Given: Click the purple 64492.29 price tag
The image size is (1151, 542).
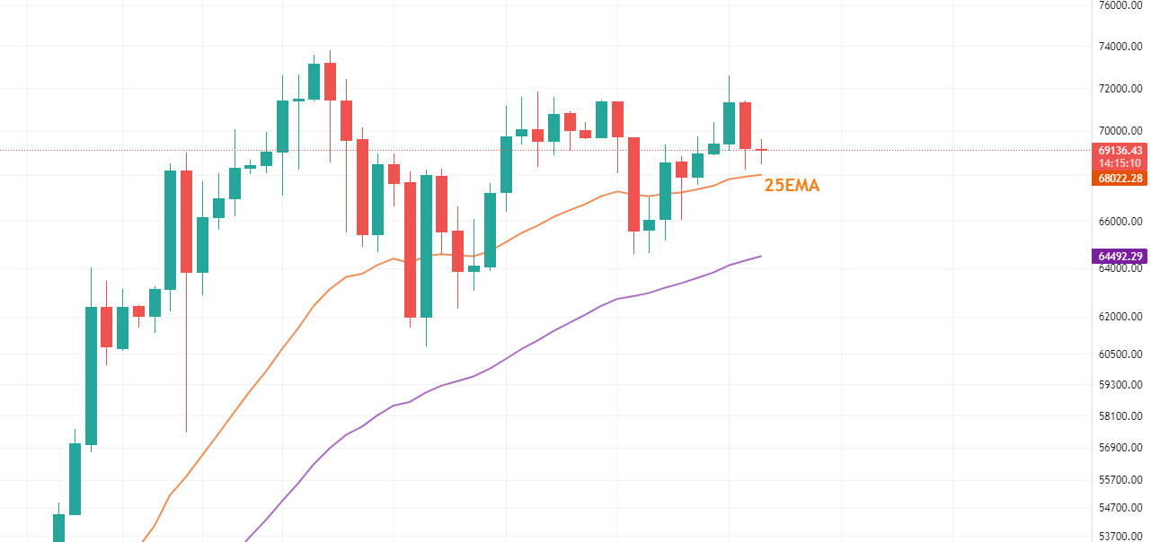Looking at the screenshot, I should tap(1120, 257).
